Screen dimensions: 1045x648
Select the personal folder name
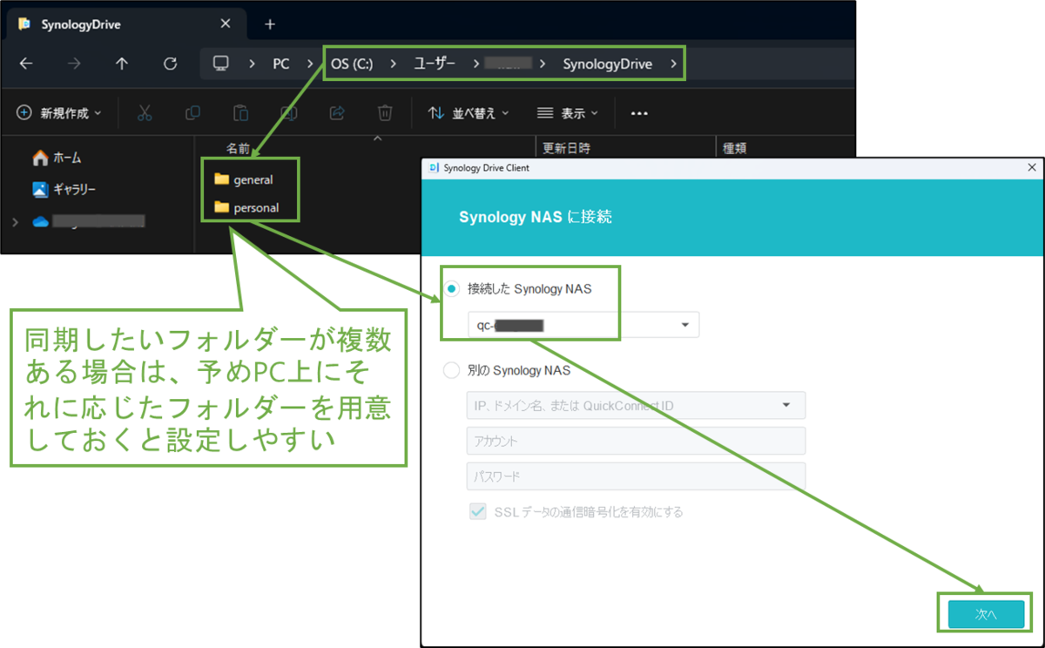[256, 207]
